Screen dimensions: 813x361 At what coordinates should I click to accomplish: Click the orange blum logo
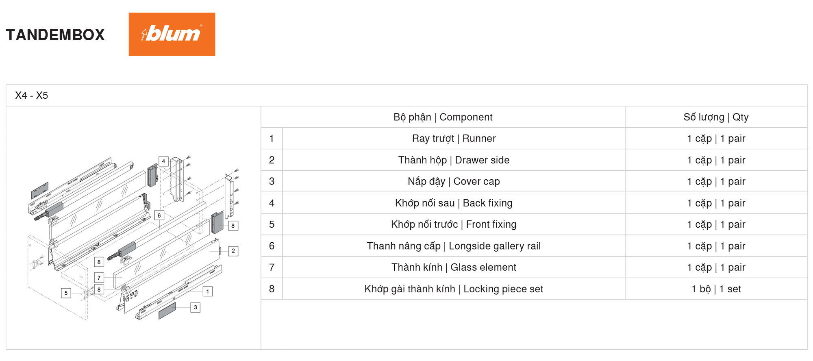click(172, 34)
